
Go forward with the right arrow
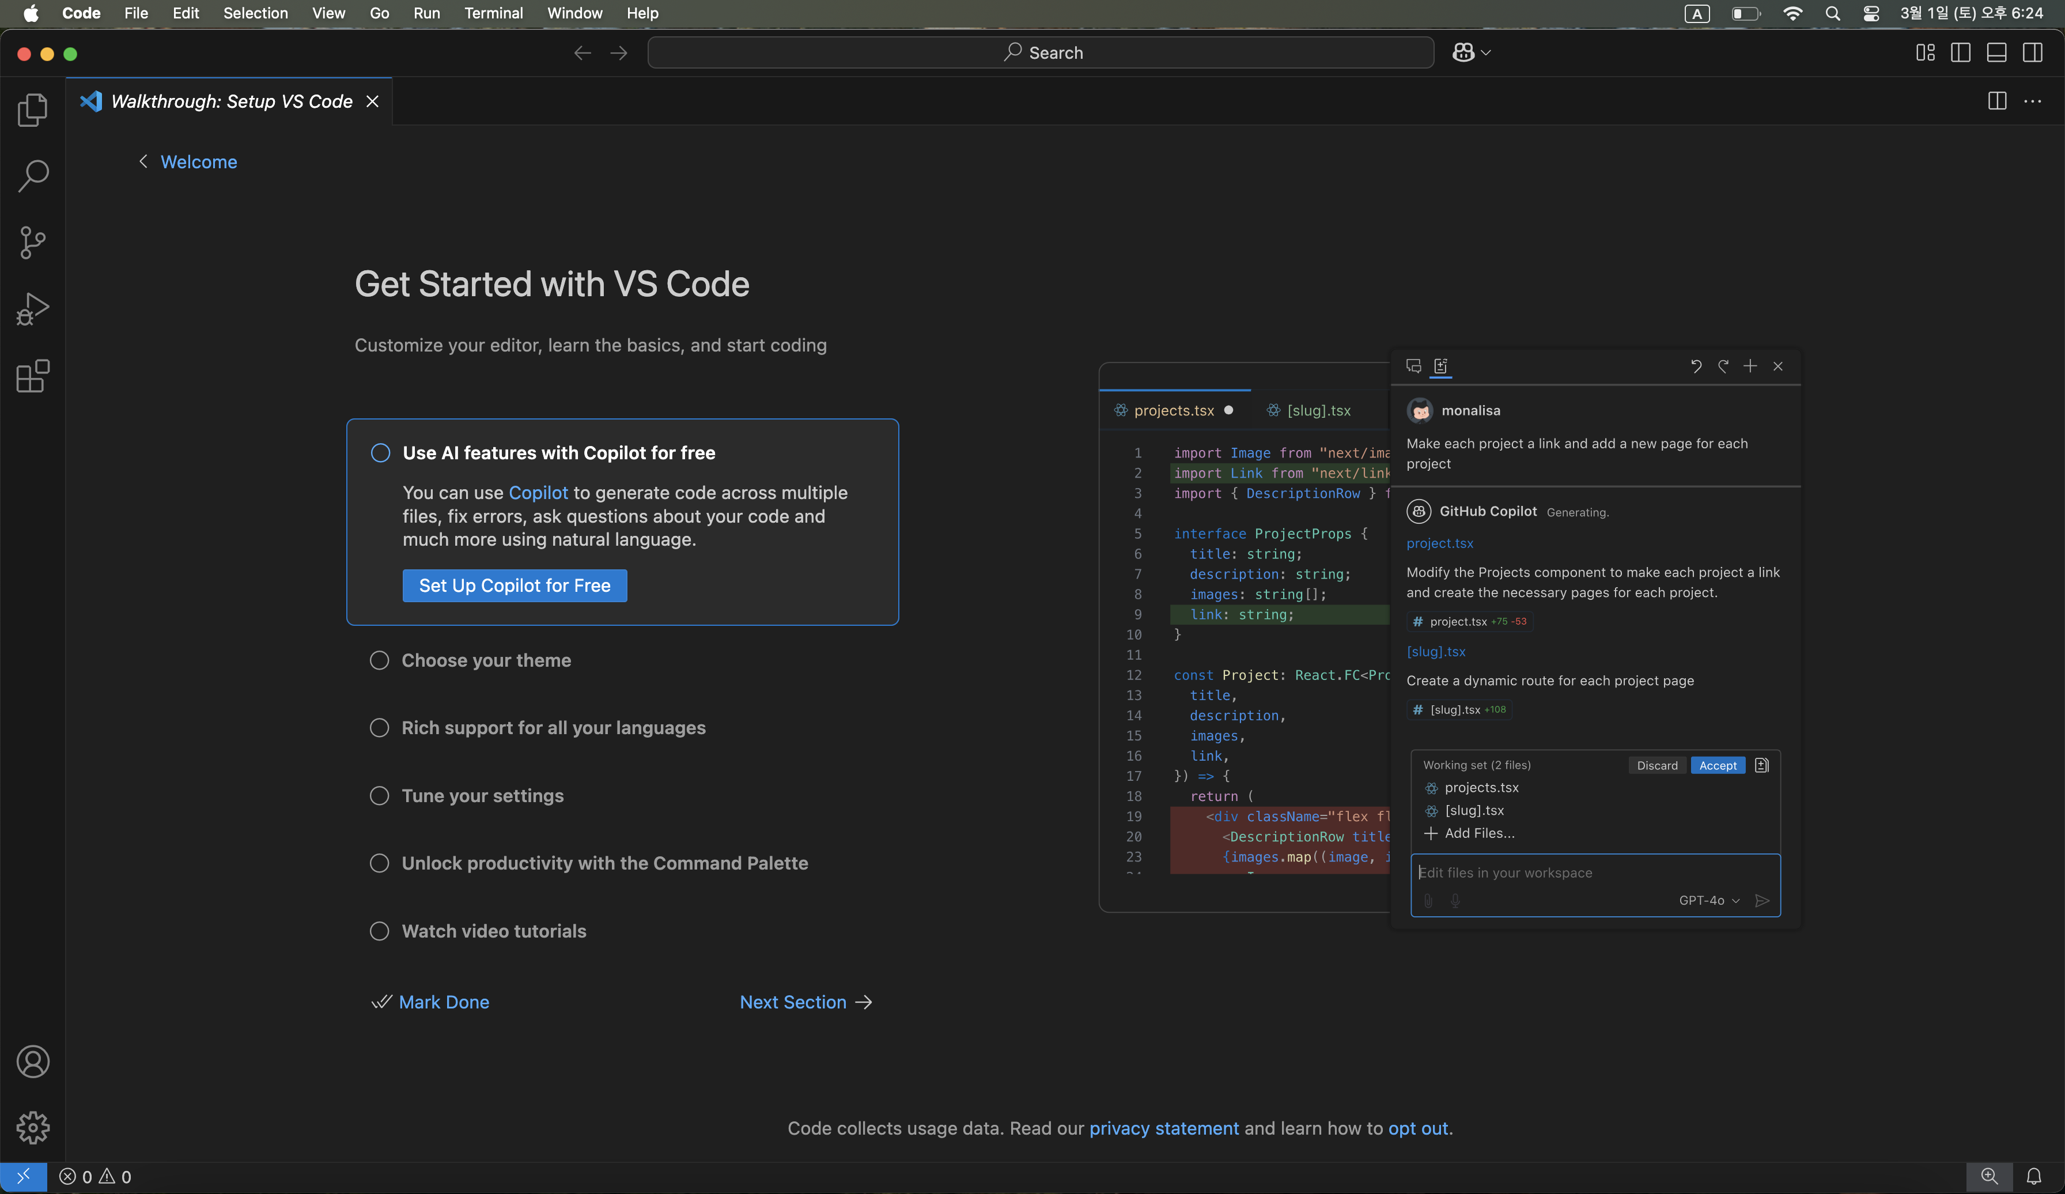[619, 53]
